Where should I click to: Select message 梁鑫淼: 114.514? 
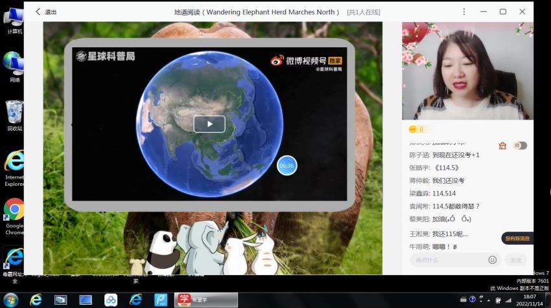pos(432,193)
